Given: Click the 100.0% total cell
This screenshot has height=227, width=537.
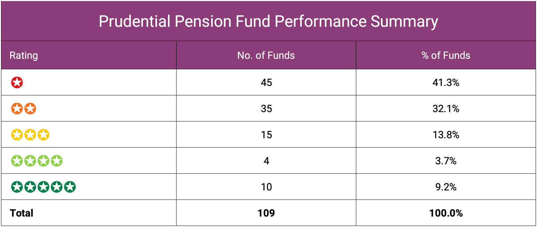Looking at the screenshot, I should coord(446,213).
